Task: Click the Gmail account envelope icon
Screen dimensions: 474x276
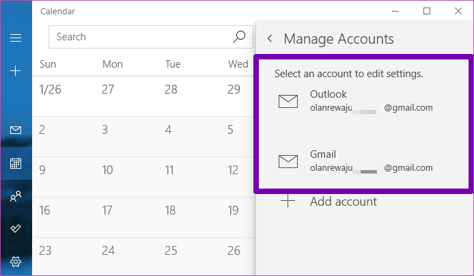Action: [288, 161]
